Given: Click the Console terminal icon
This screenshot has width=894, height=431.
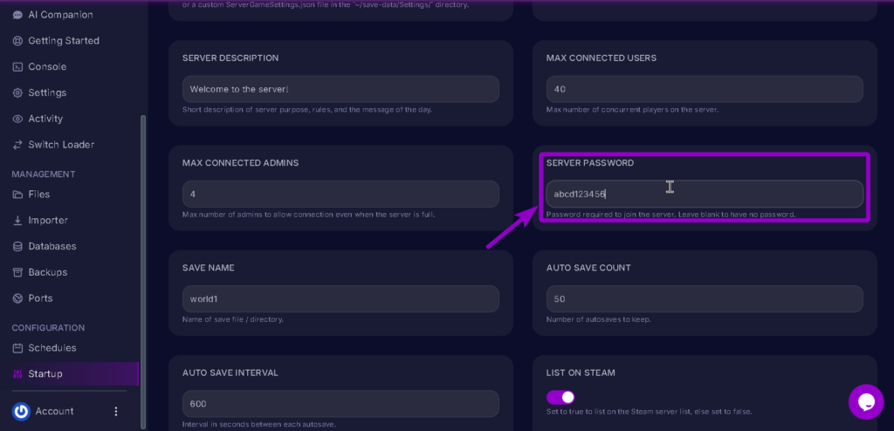Looking at the screenshot, I should (x=18, y=67).
